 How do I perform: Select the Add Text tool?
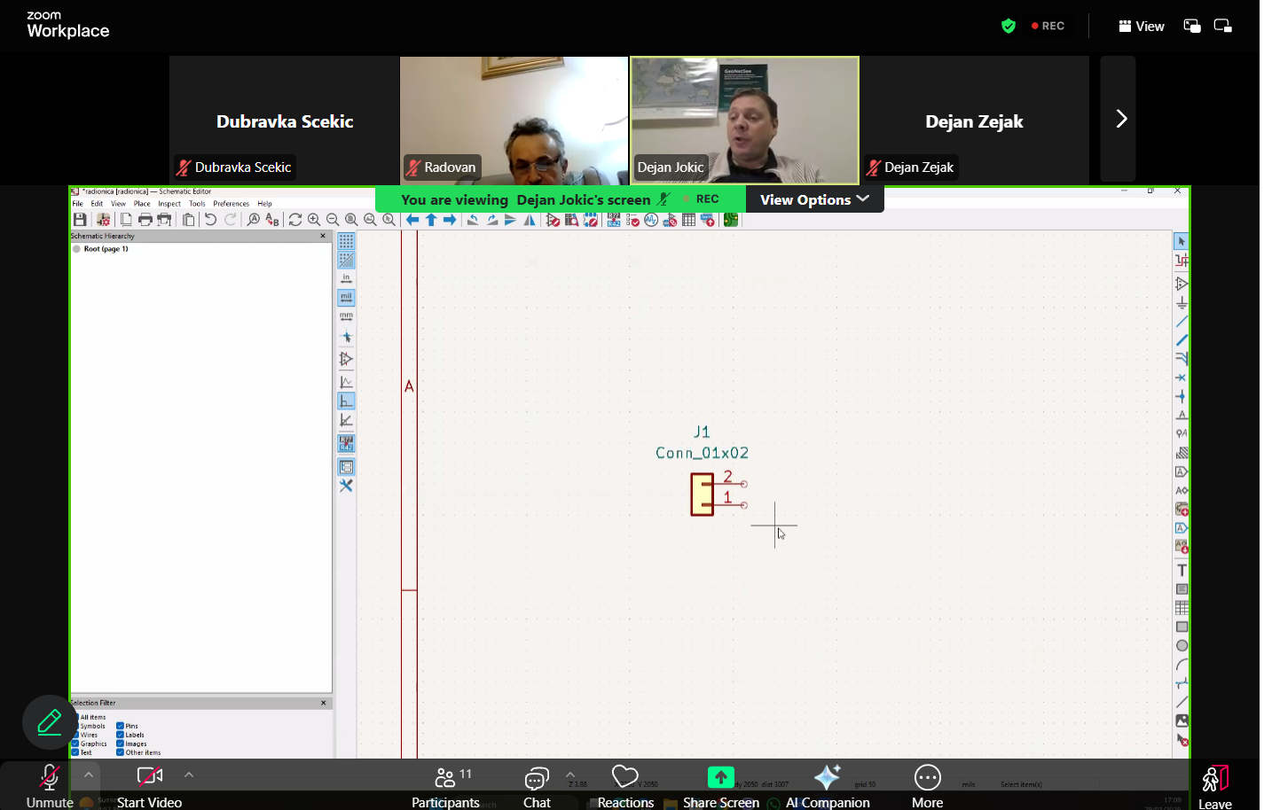click(1182, 570)
